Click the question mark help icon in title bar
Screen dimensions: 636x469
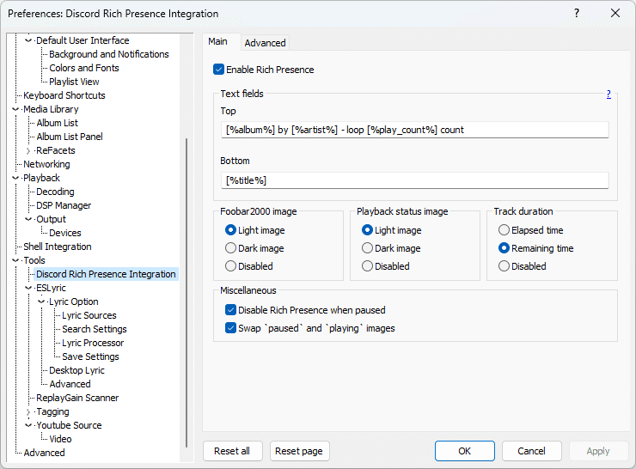pyautogui.click(x=577, y=13)
